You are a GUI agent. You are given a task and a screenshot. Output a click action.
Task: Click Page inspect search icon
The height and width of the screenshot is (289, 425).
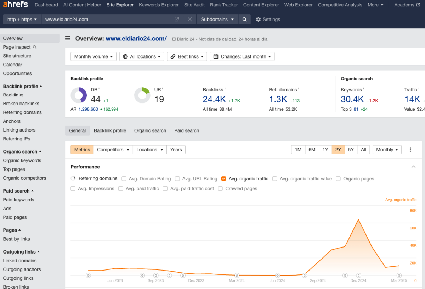tap(35, 47)
